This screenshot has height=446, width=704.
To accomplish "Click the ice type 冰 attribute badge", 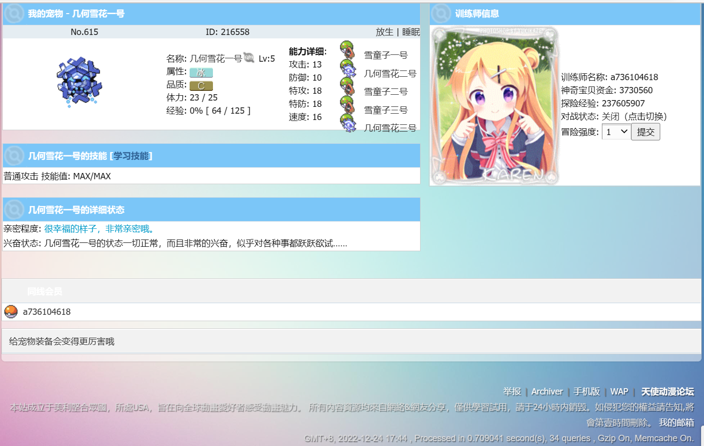I will (x=201, y=72).
